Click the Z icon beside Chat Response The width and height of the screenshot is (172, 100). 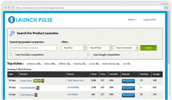coord(36,95)
